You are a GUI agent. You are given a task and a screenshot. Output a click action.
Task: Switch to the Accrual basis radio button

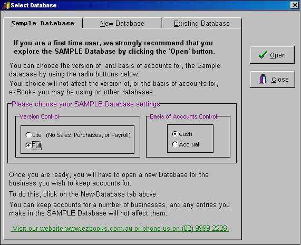point(175,144)
